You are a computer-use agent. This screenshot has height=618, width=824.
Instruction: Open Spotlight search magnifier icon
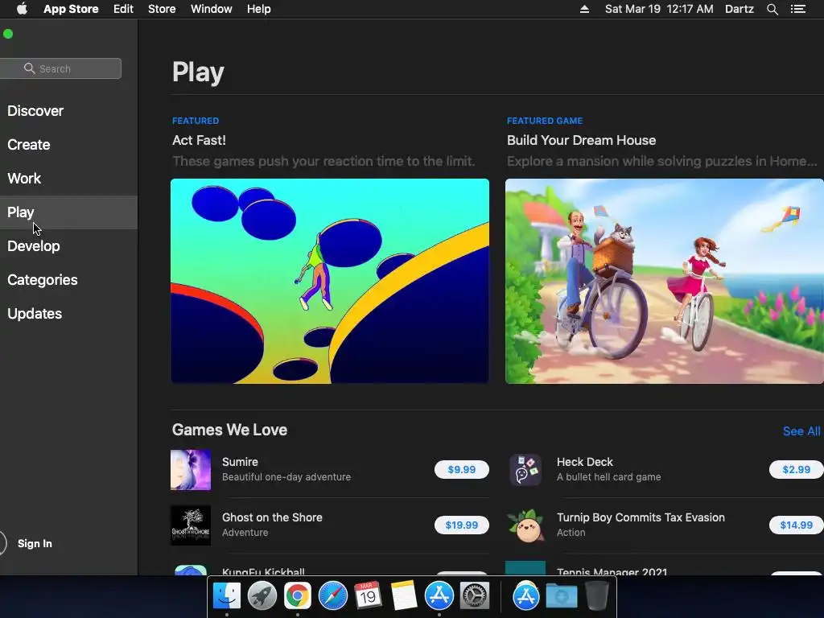click(772, 9)
